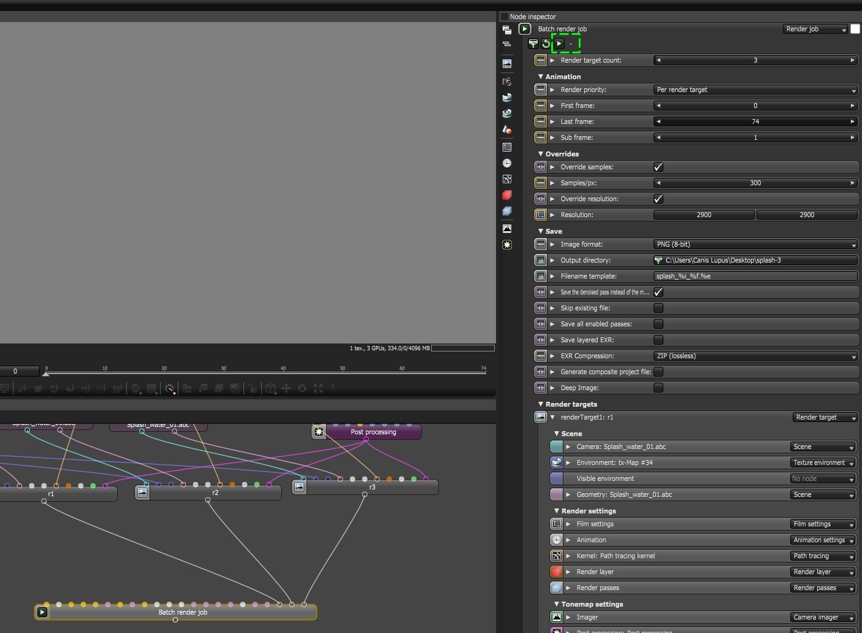Click the move arrows icon in viewport toolbar
Image resolution: width=862 pixels, height=633 pixels.
286,388
